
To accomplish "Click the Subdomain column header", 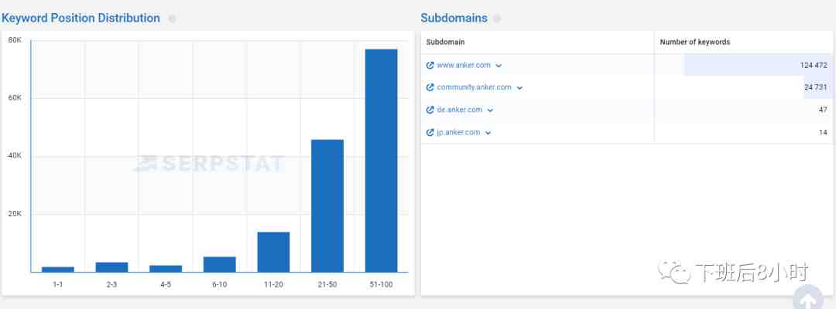I will coord(445,42).
